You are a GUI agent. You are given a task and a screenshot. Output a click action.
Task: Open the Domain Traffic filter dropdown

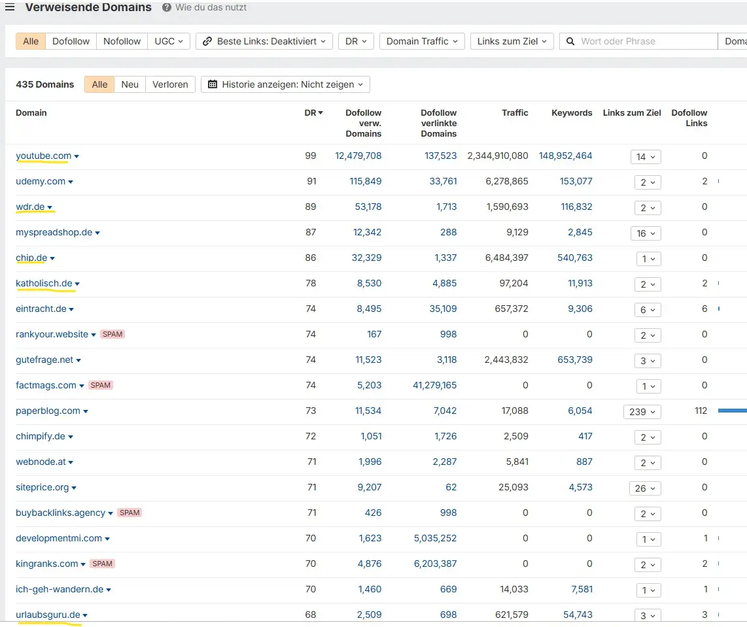[x=422, y=41]
